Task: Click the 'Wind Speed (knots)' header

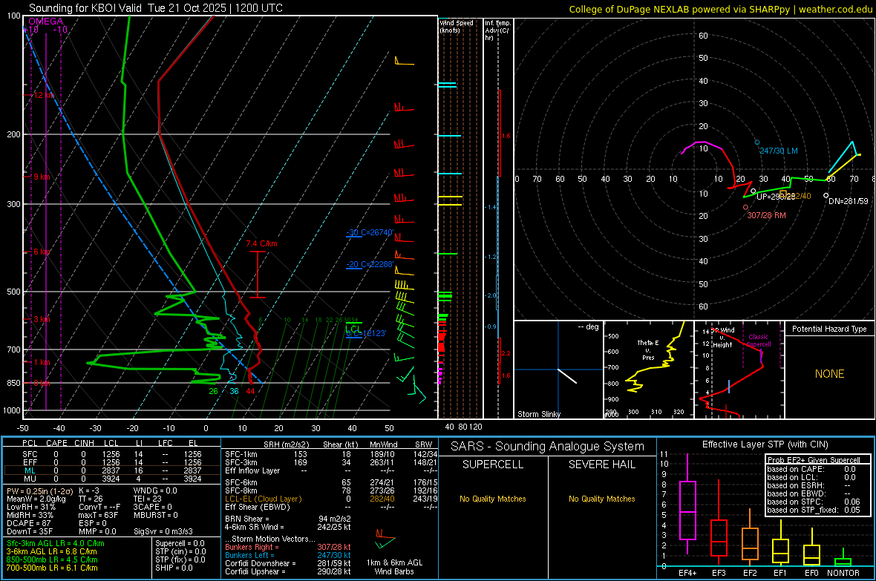Action: (x=456, y=26)
